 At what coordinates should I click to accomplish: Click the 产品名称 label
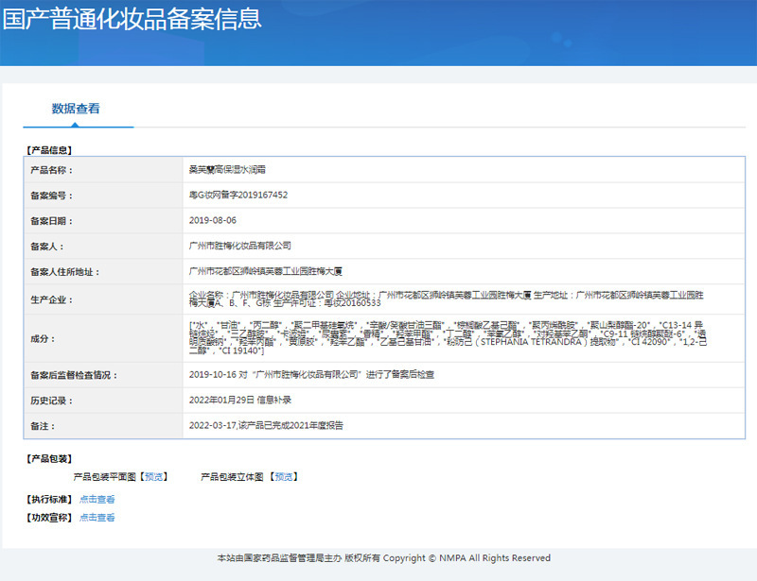[52, 170]
